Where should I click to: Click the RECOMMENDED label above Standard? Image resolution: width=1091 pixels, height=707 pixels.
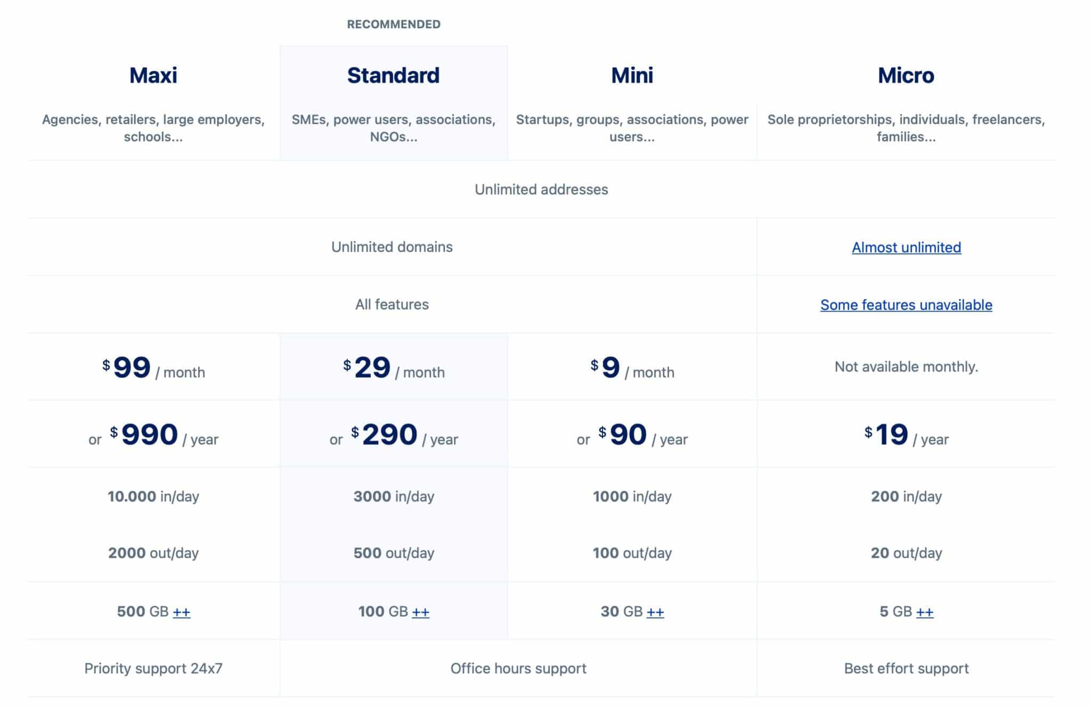394,24
